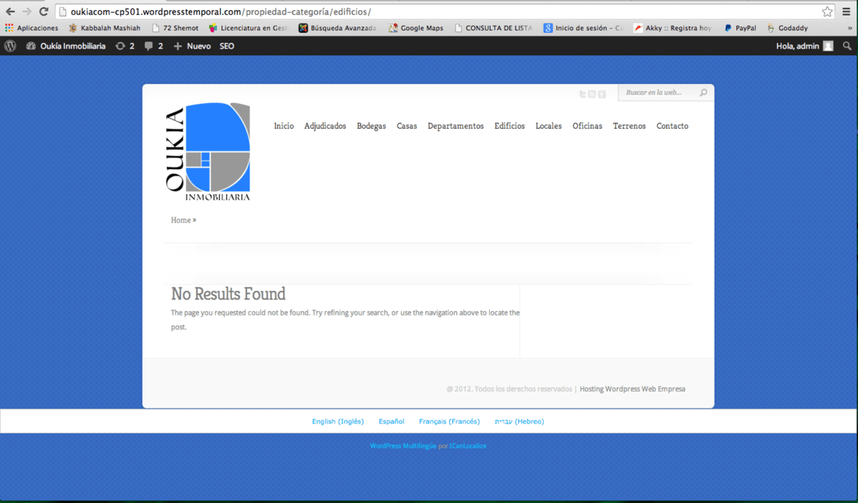Open the Nuevo add-new menu
This screenshot has width=858, height=503.
192,46
